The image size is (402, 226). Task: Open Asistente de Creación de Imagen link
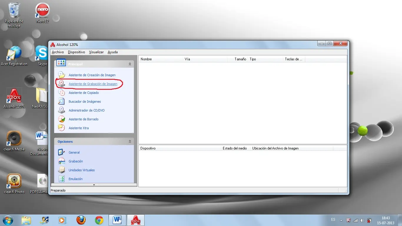point(92,75)
